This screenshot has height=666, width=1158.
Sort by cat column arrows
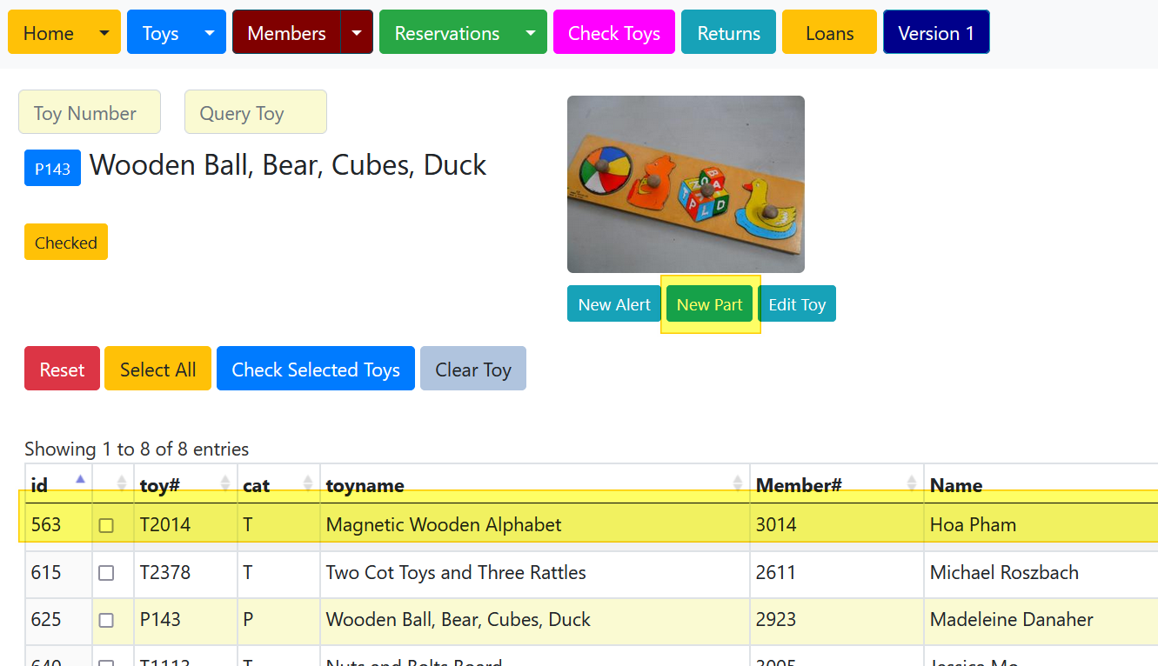[x=307, y=483]
